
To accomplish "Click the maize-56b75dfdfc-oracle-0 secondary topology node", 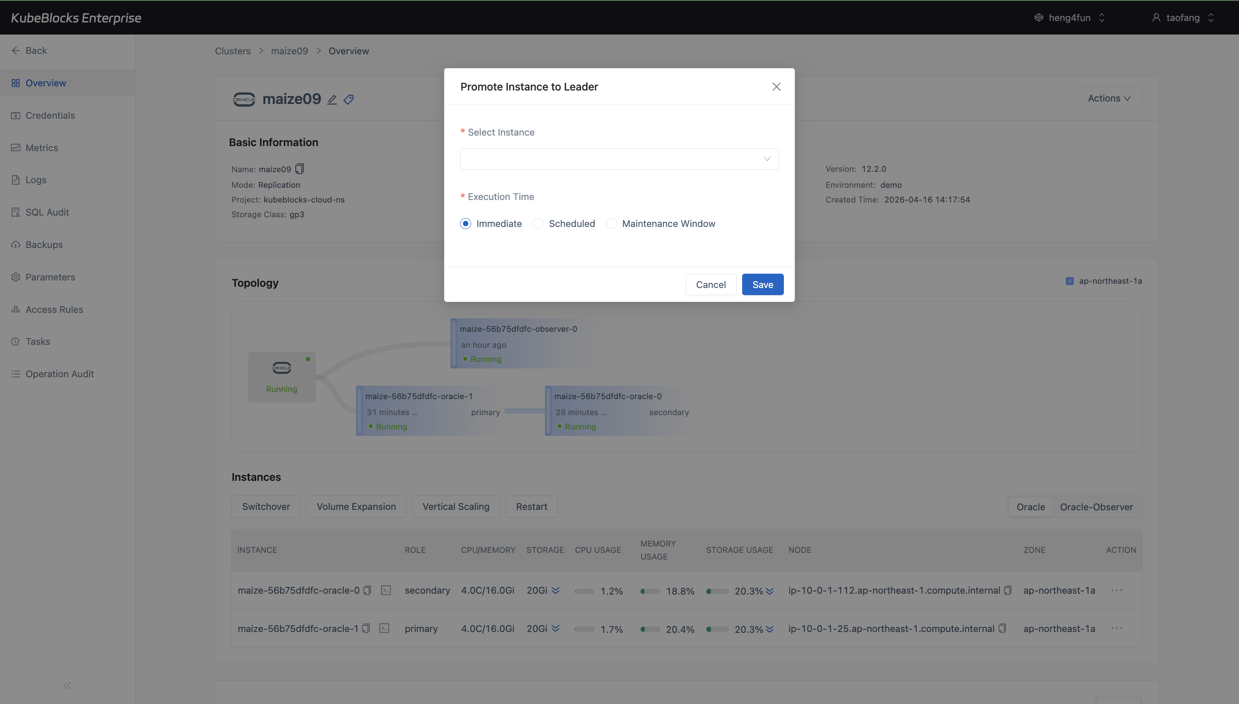I will [619, 411].
